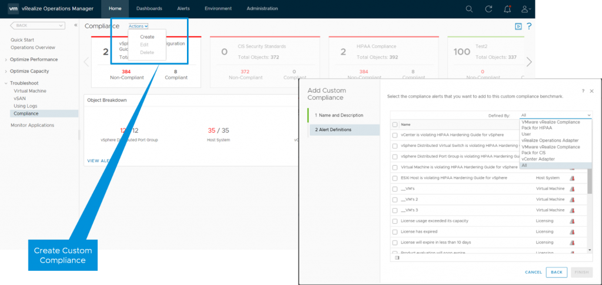Click the alert list vertical scrollbar thumb
Image resolution: width=602 pixels, height=285 pixels.
point(590,181)
